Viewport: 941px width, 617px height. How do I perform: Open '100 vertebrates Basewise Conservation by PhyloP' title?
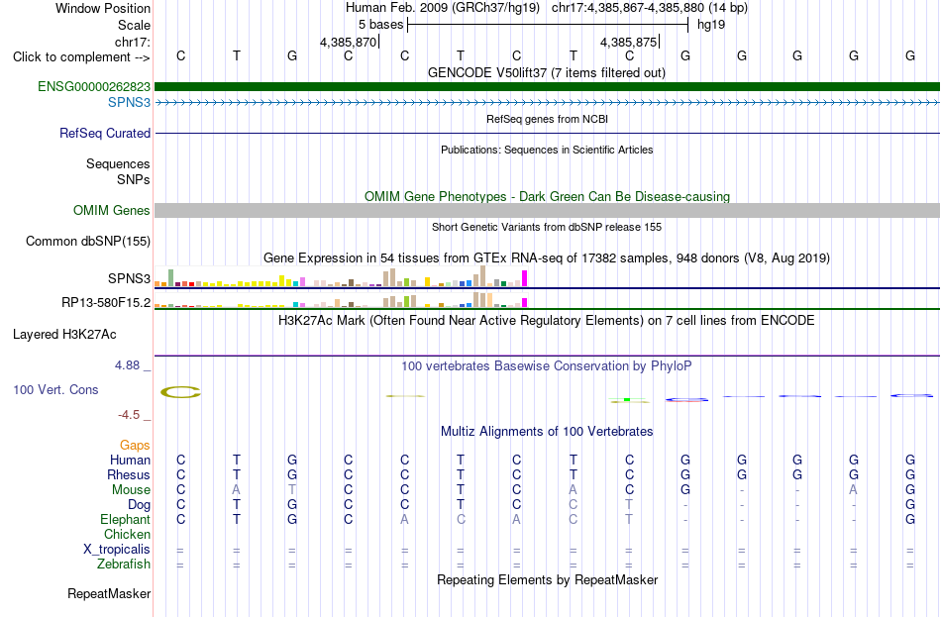pos(547,366)
